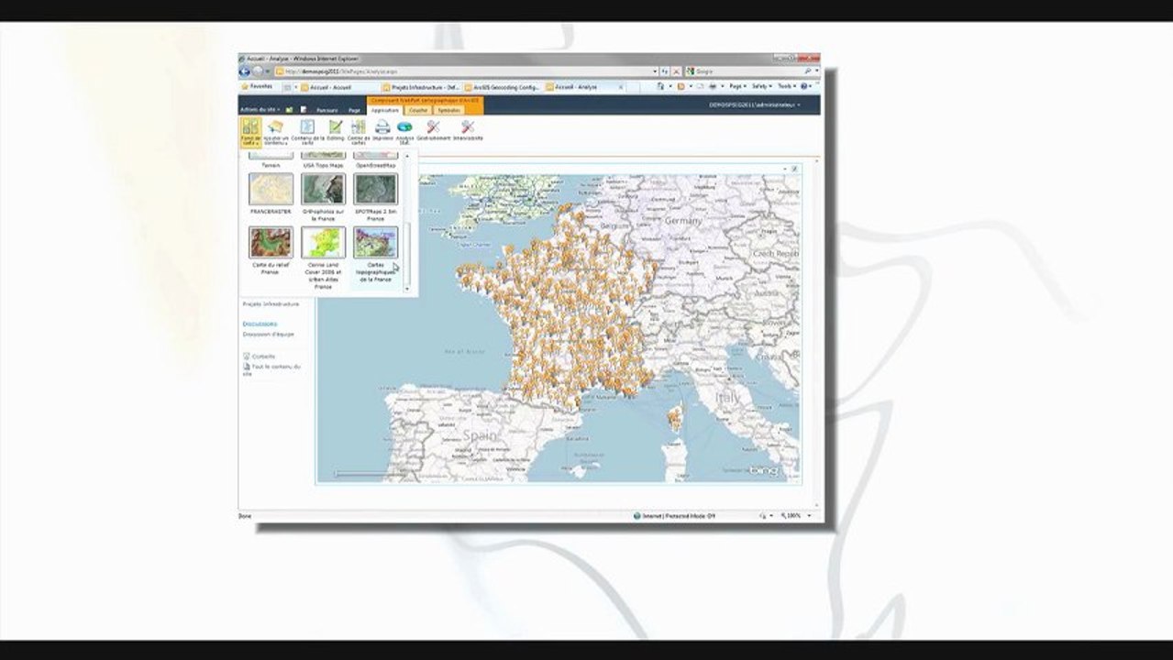The image size is (1173, 660).
Task: Click the Stop loading X icon
Action: [x=676, y=71]
